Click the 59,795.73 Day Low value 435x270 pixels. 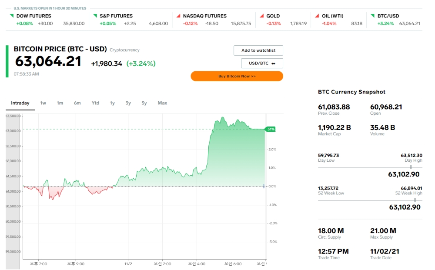[328, 156]
